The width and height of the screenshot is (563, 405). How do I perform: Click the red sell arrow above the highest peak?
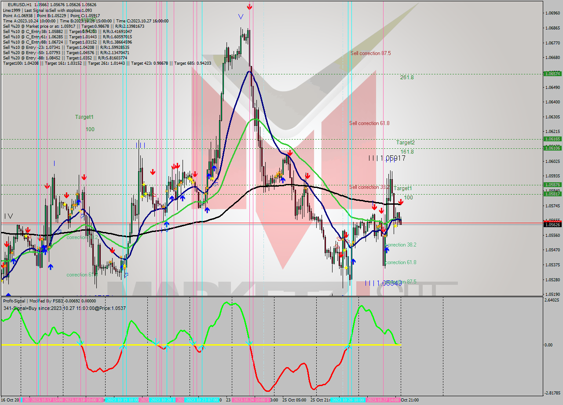(250, 7)
